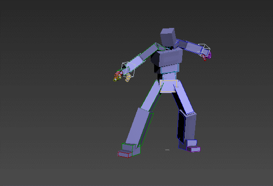Select the green-outlined thigh
273x186 pixels.
(x=151, y=96)
